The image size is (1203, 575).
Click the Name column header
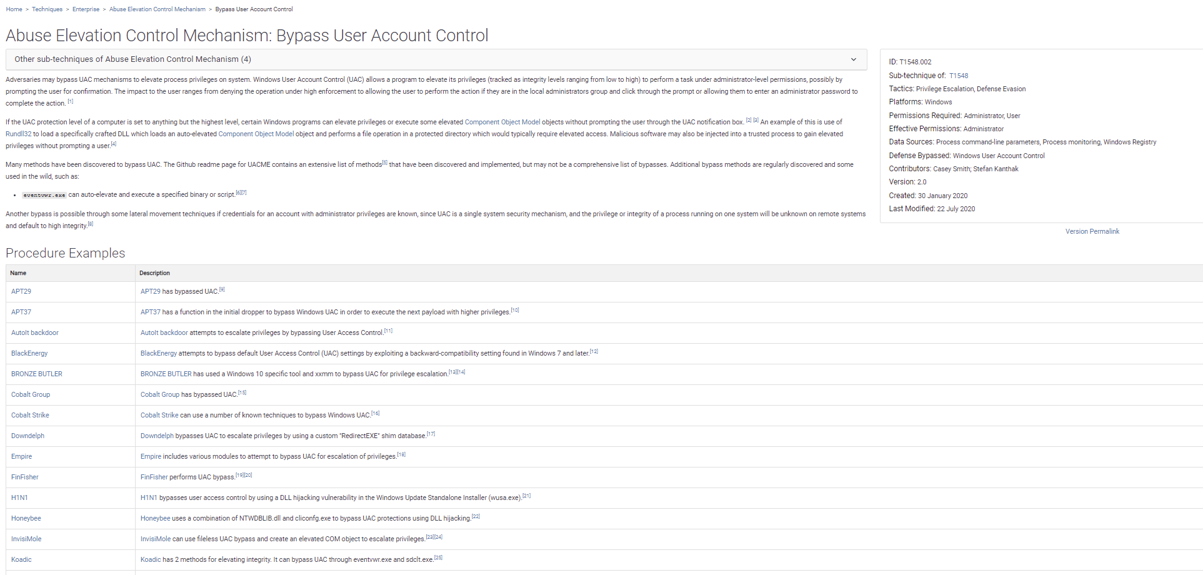(18, 273)
